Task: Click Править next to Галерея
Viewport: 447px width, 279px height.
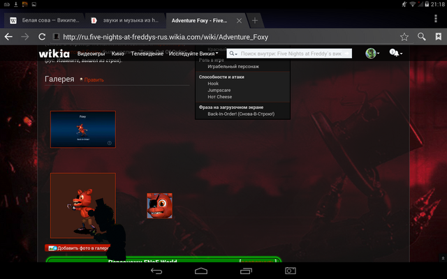Action: click(94, 80)
